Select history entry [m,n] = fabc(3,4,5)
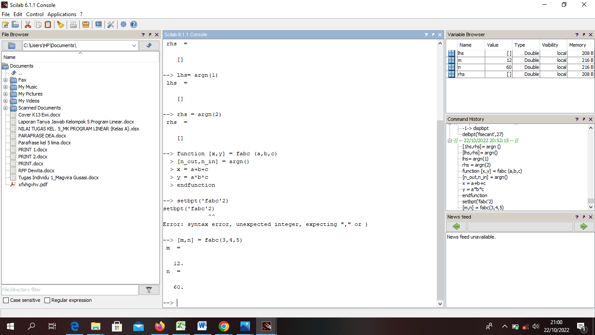The width and height of the screenshot is (595, 335). tap(483, 208)
